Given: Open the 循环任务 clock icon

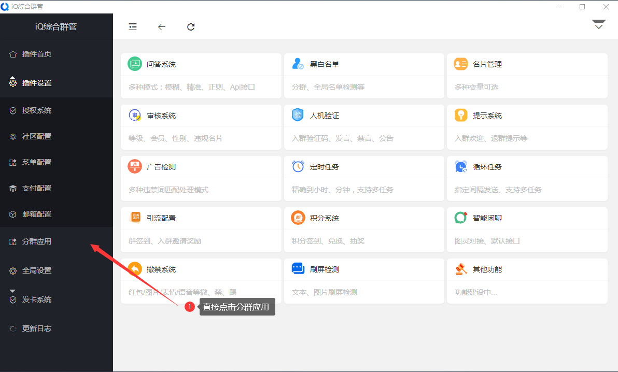Looking at the screenshot, I should (x=461, y=166).
